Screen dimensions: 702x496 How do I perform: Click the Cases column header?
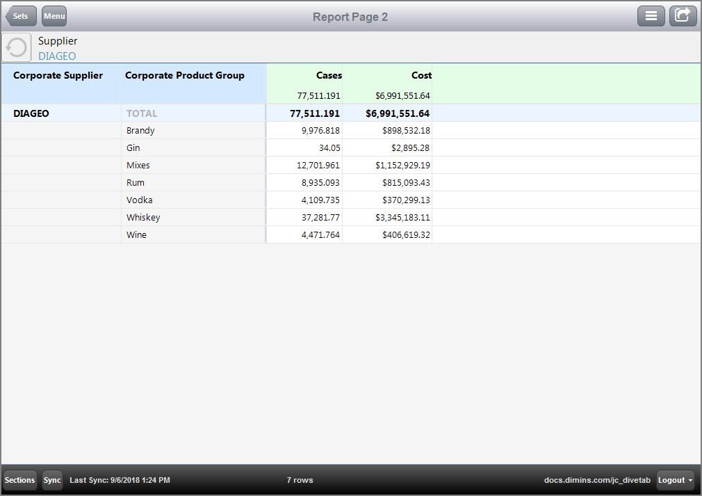(329, 75)
